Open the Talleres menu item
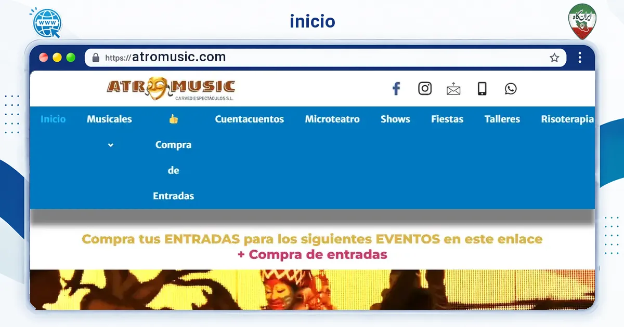The width and height of the screenshot is (624, 327). click(x=502, y=119)
